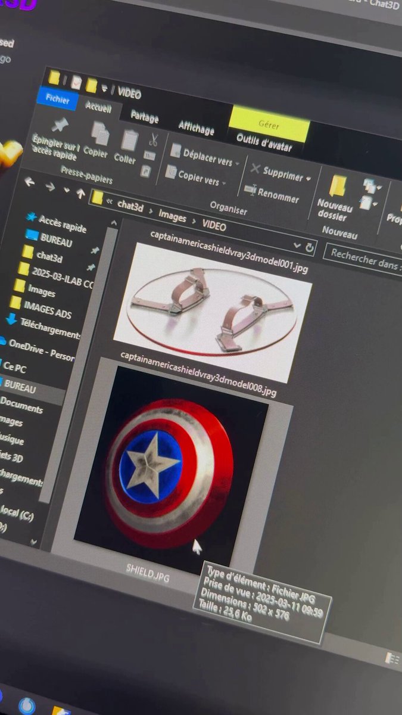Open the customize quick access toolbar dropdown
The image size is (402, 715).
coord(105,89)
